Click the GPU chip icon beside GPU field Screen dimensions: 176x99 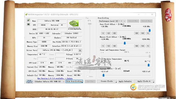tap(28, 24)
